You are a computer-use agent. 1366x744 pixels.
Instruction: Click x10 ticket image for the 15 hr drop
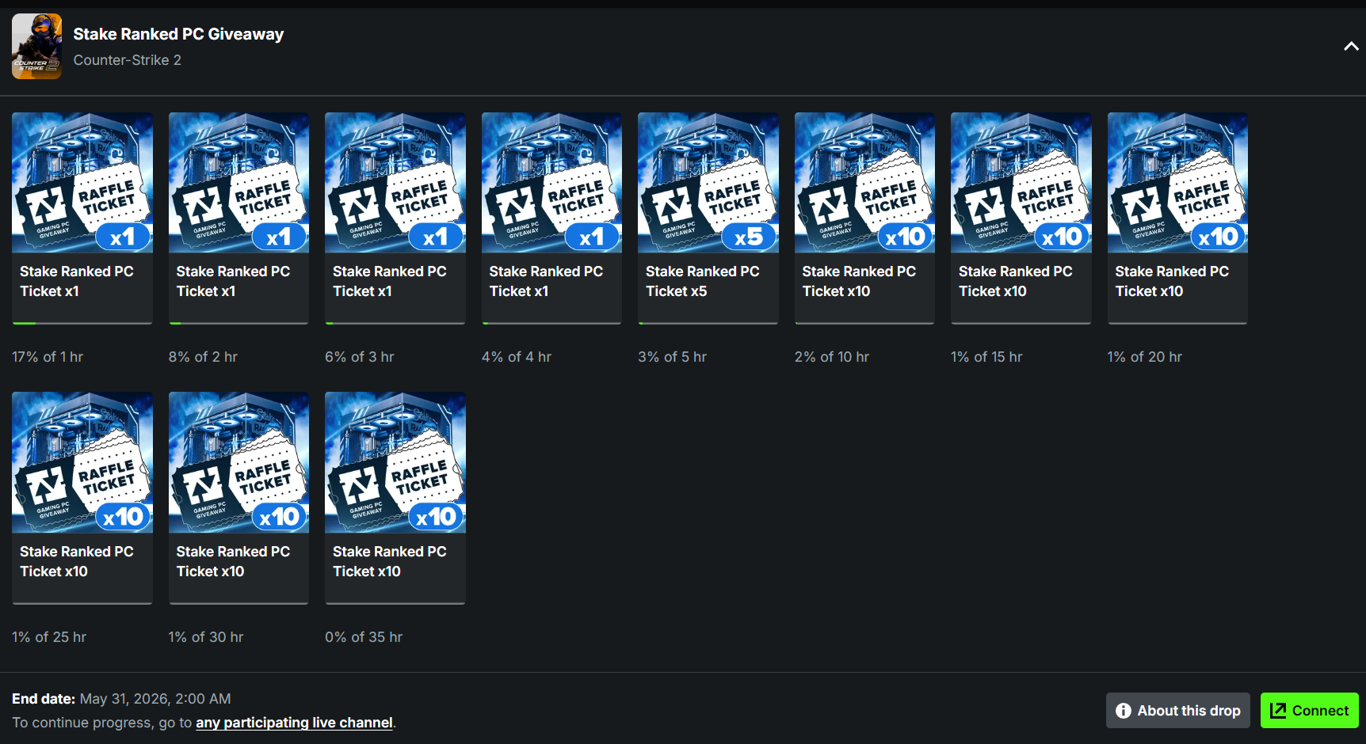pyautogui.click(x=1021, y=183)
